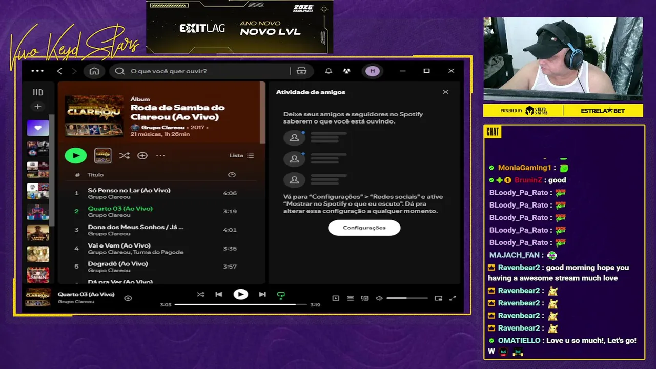Open the Spotify three-dots menu
656x369 pixels.
click(37, 71)
